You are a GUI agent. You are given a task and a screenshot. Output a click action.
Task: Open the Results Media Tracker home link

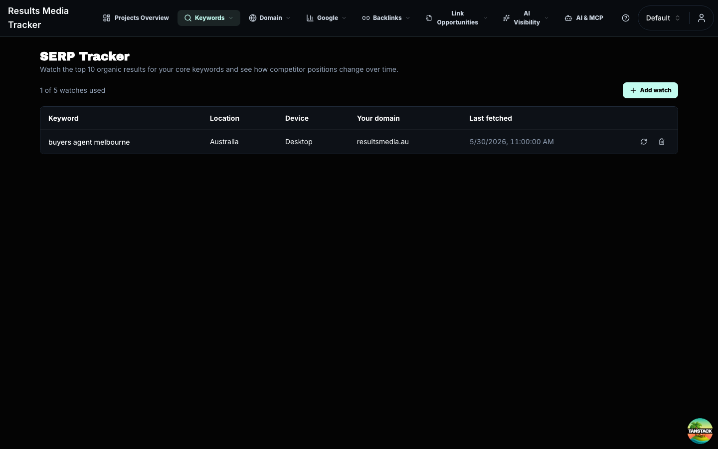pyautogui.click(x=38, y=18)
